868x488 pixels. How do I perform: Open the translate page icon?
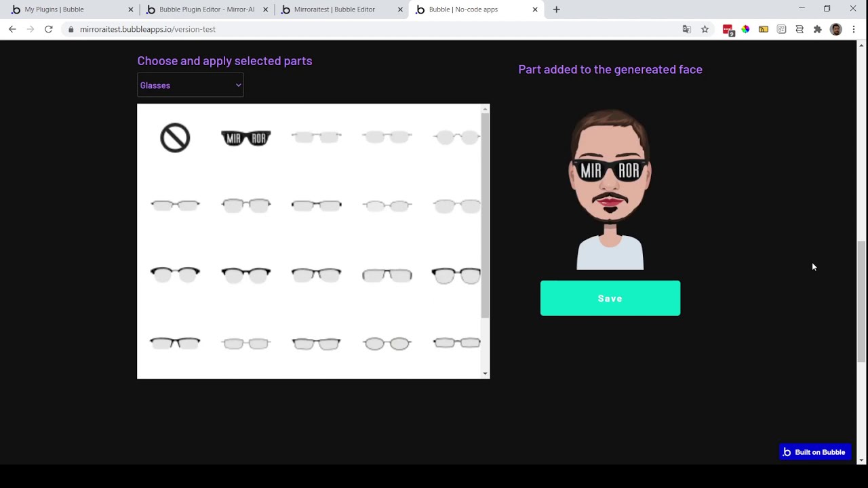(687, 29)
